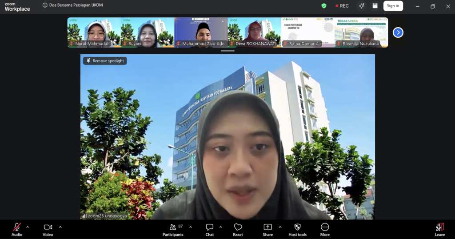455x239 pixels.
Task: Open the Zoom apps grid icon
Action: [375, 6]
